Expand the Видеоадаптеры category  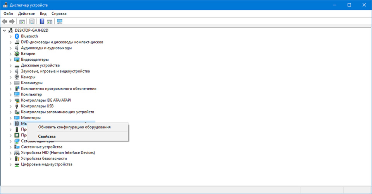click(10, 60)
